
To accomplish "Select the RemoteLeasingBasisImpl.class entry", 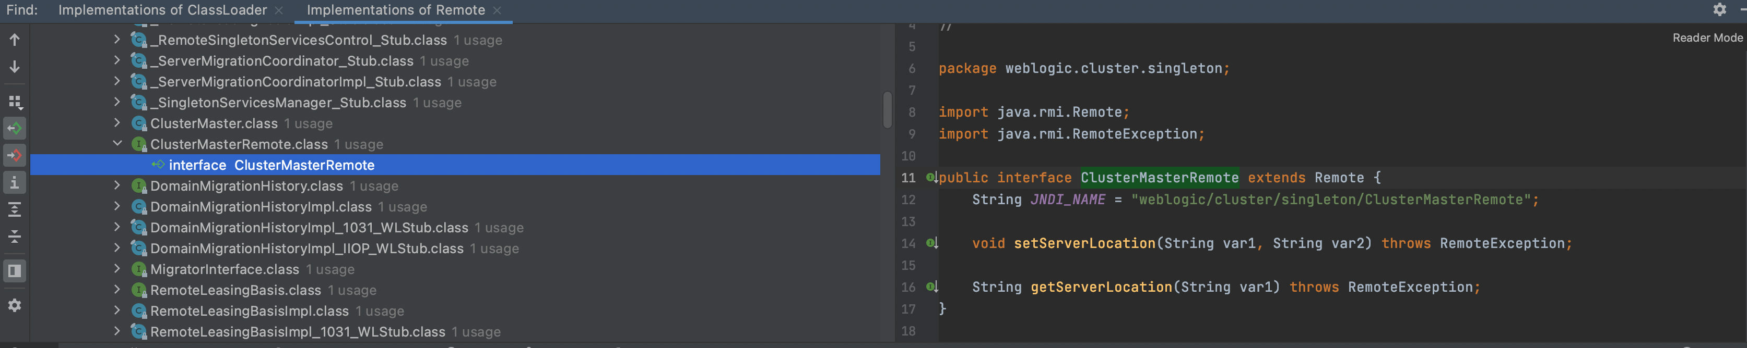I will [x=249, y=311].
